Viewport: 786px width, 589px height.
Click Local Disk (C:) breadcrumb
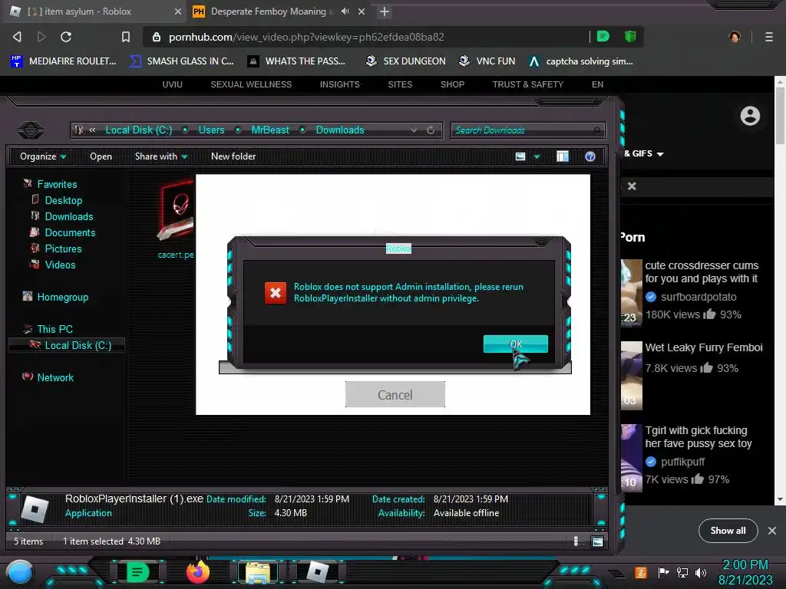click(139, 130)
